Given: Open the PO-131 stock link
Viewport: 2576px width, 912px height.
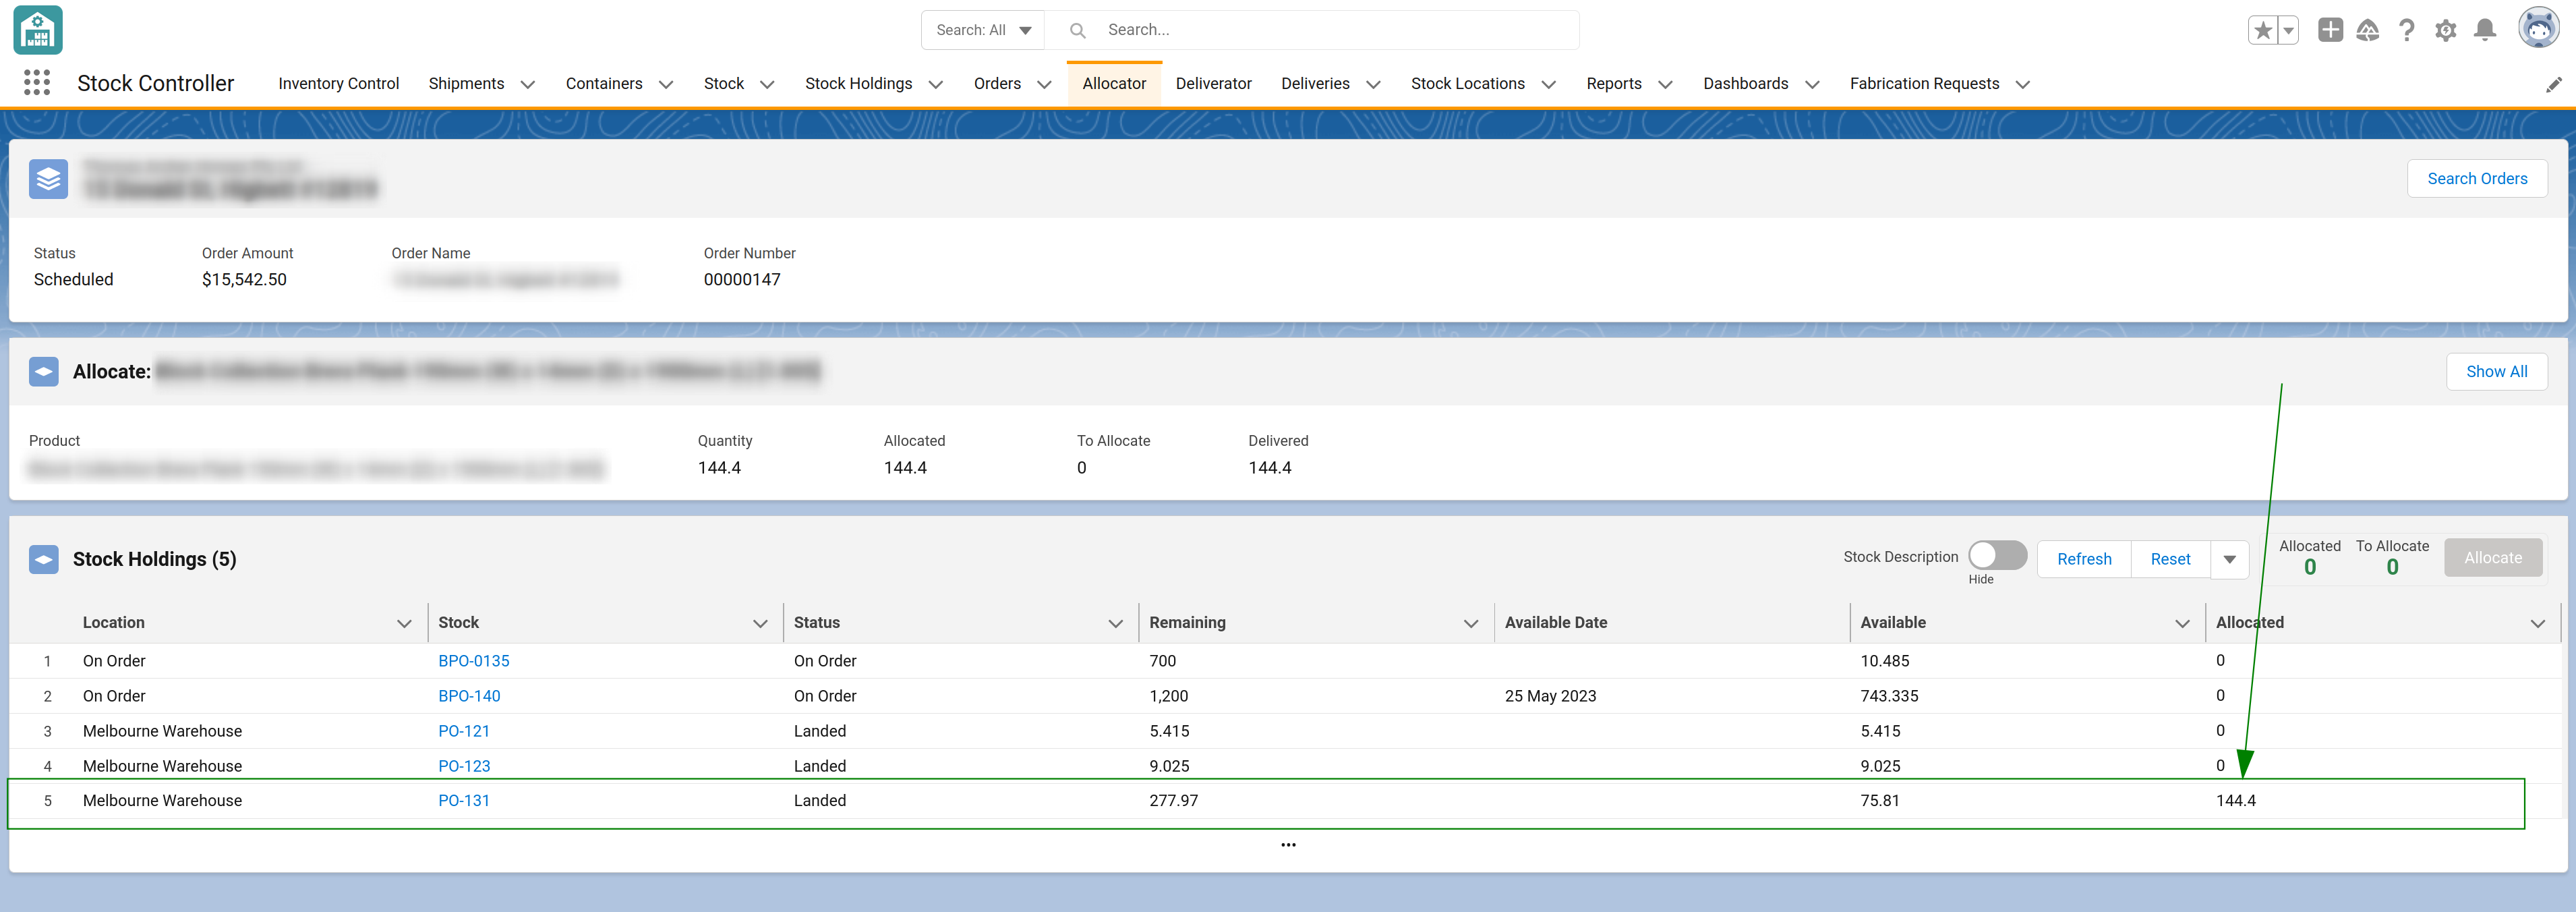Looking at the screenshot, I should click(x=464, y=801).
